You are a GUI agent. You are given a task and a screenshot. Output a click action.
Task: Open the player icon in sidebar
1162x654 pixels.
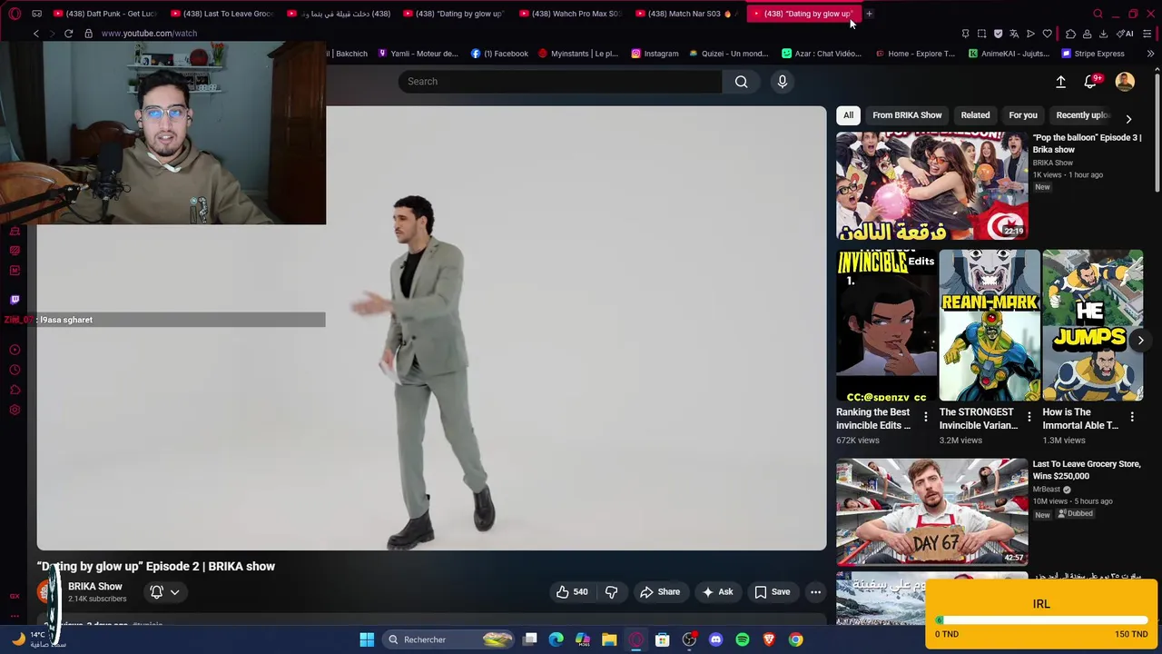(15, 350)
